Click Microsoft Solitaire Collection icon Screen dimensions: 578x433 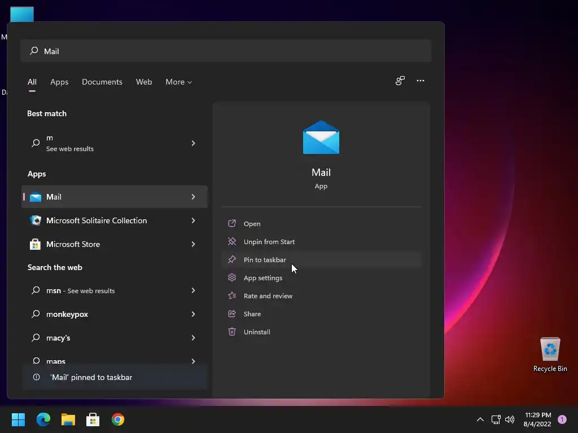[x=36, y=220]
